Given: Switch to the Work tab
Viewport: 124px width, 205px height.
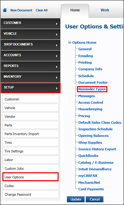Looking at the screenshot, I should pyautogui.click(x=105, y=10).
